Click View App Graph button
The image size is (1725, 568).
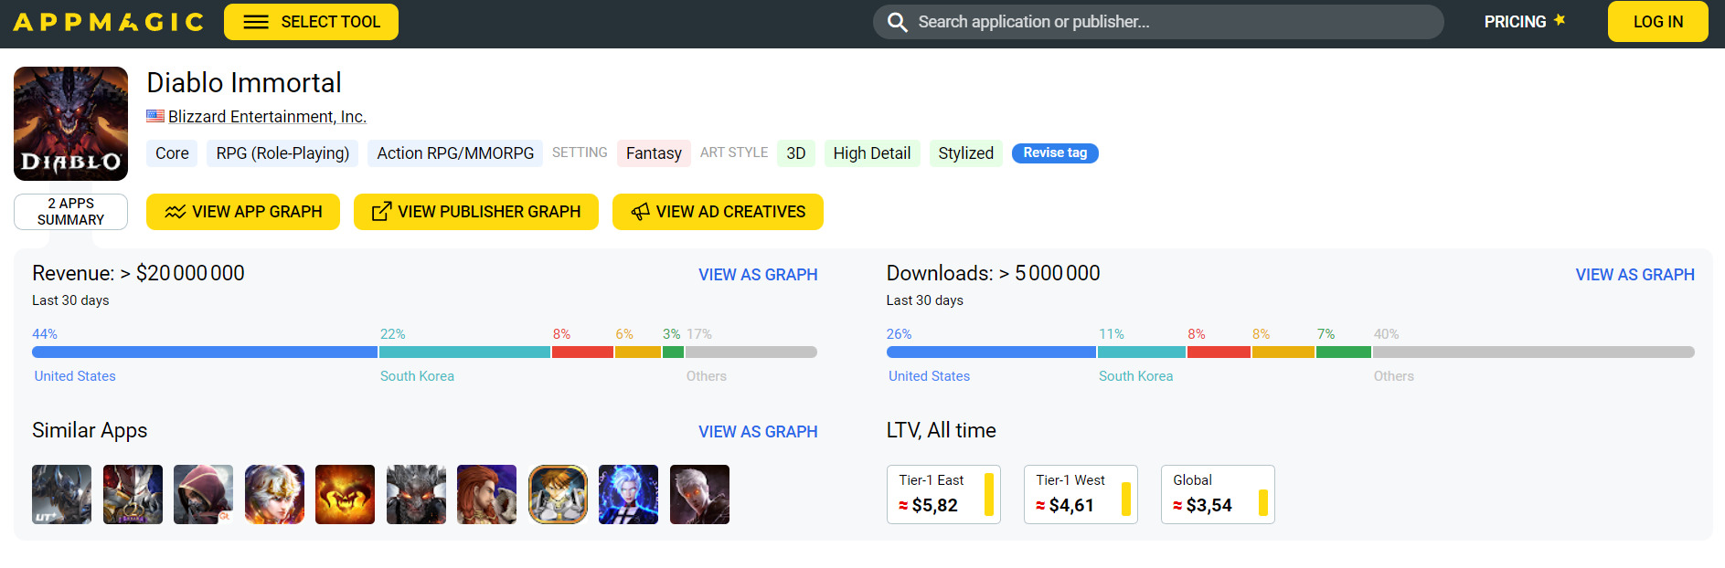[243, 212]
